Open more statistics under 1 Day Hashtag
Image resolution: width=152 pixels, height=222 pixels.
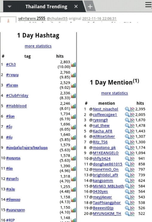38,46
